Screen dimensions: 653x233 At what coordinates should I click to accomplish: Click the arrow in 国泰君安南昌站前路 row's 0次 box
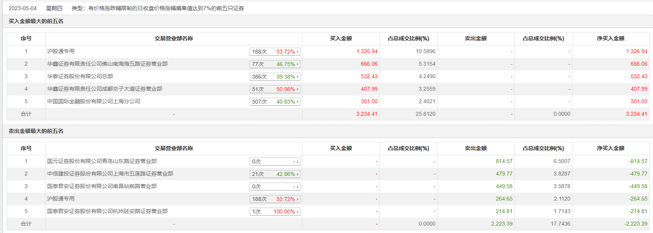(298, 186)
